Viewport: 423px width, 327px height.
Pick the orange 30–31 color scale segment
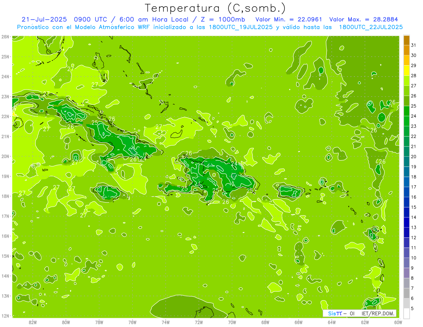406,50
